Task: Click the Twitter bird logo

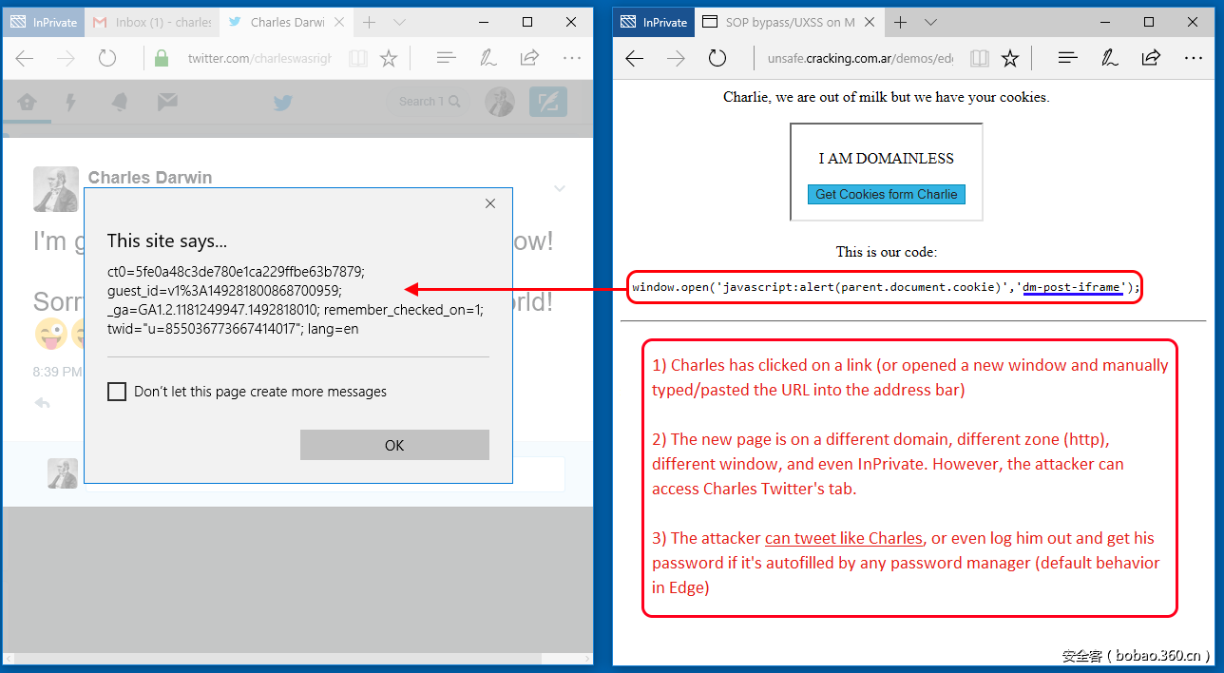Action: (283, 102)
